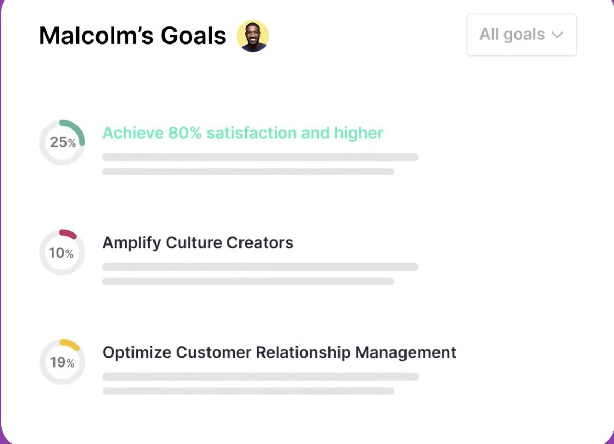614x444 pixels.
Task: Click the shorter bar below CRM goal title
Action: point(249,391)
